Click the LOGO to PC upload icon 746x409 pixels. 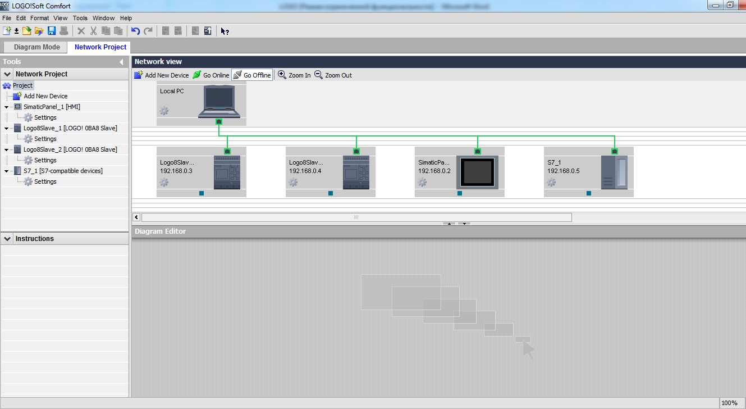coord(208,31)
